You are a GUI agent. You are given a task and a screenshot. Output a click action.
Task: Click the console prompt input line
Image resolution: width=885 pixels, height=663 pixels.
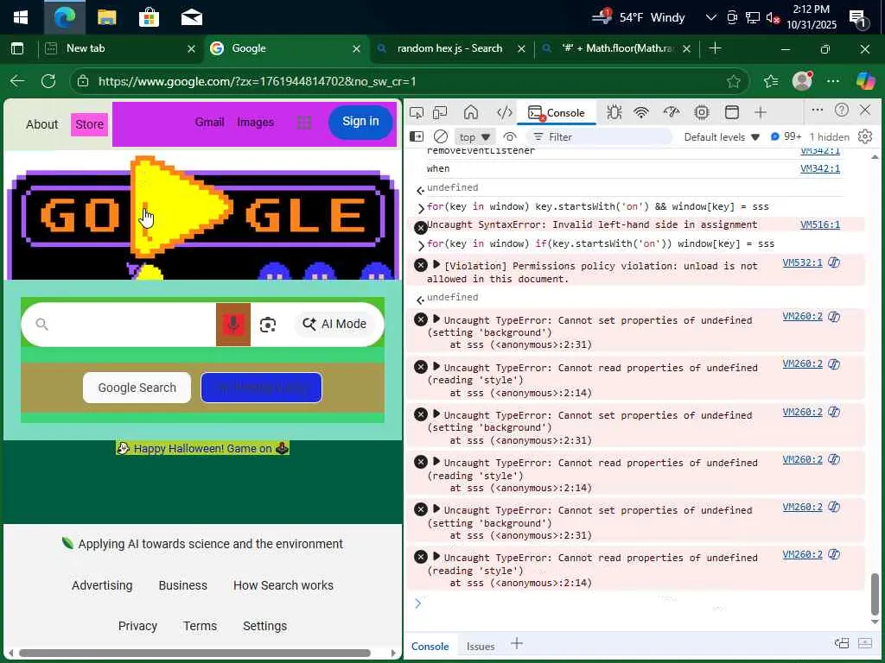pyautogui.click(x=638, y=603)
